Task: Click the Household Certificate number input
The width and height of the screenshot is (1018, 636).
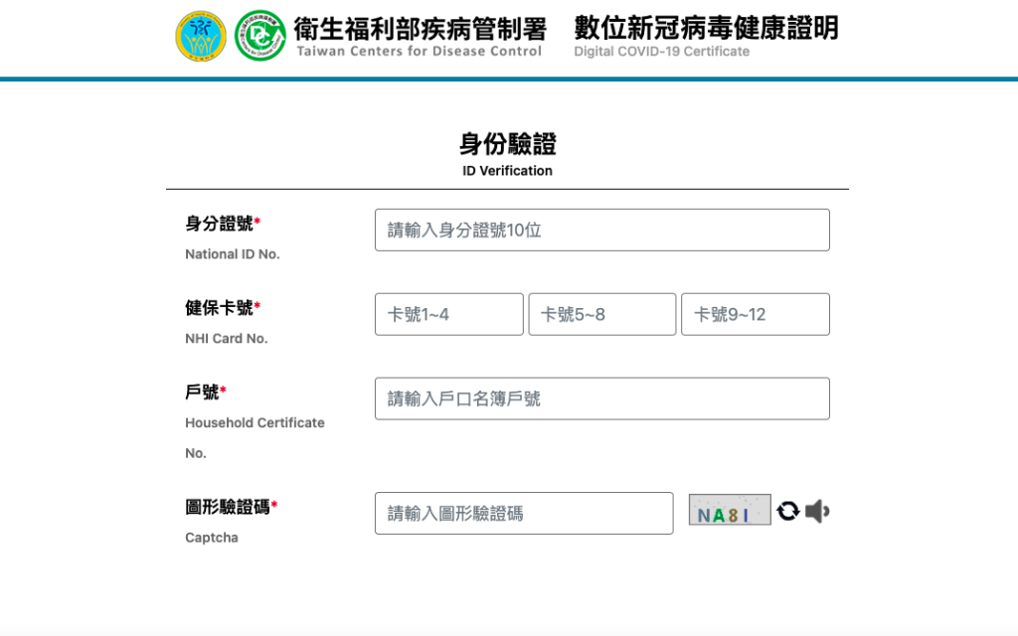Action: pyautogui.click(x=601, y=398)
